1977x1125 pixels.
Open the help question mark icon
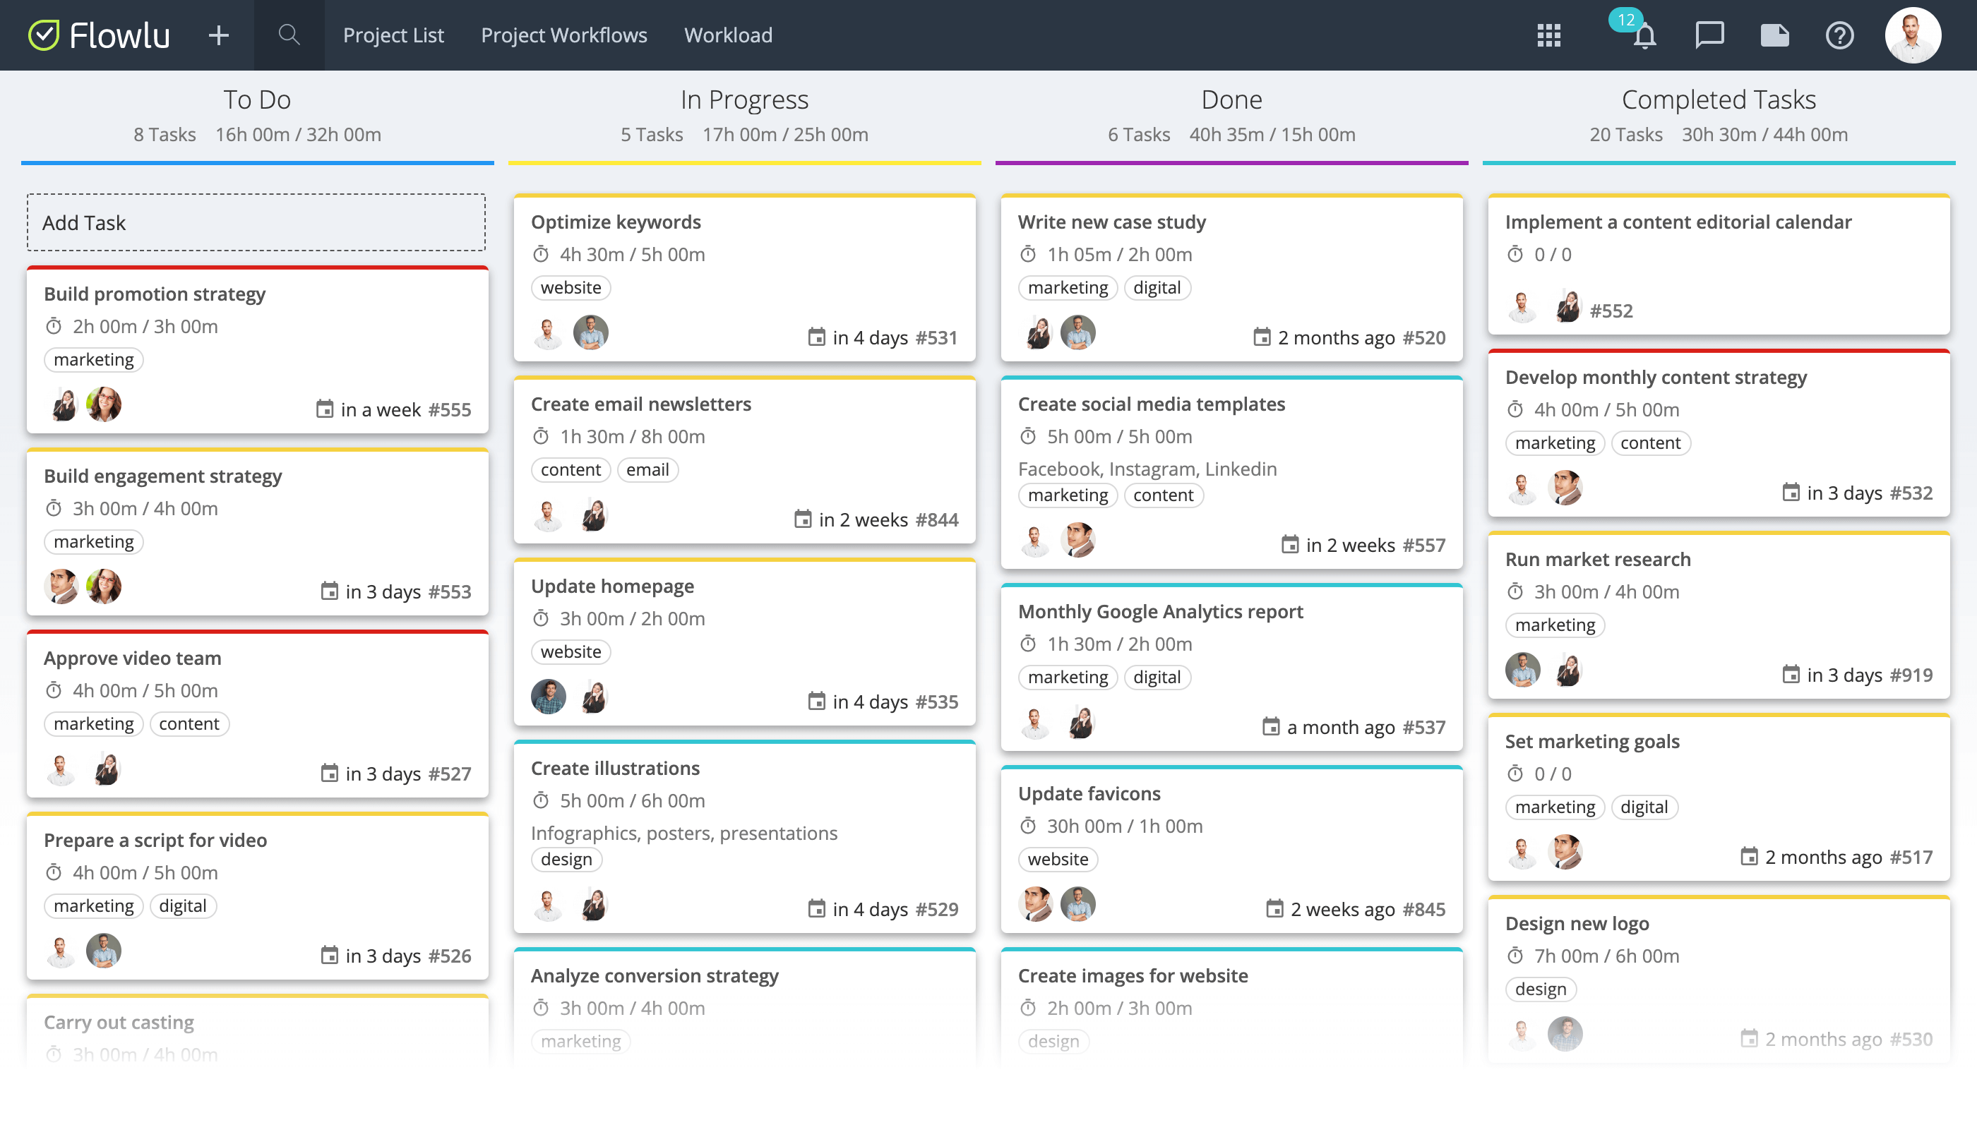click(1839, 35)
